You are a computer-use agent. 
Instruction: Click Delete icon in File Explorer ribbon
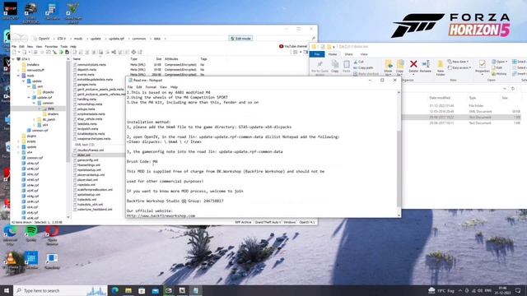click(x=413, y=66)
